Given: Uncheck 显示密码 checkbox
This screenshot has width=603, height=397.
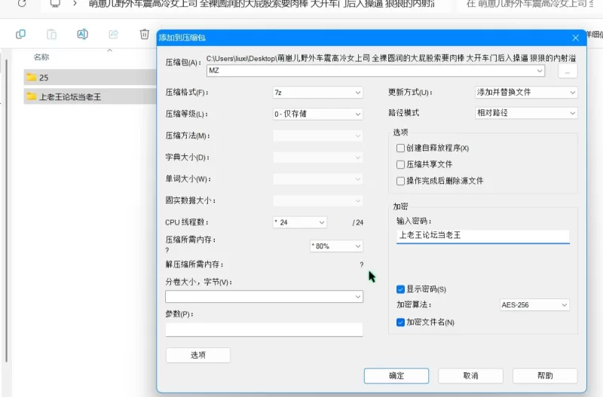Looking at the screenshot, I should (x=400, y=289).
